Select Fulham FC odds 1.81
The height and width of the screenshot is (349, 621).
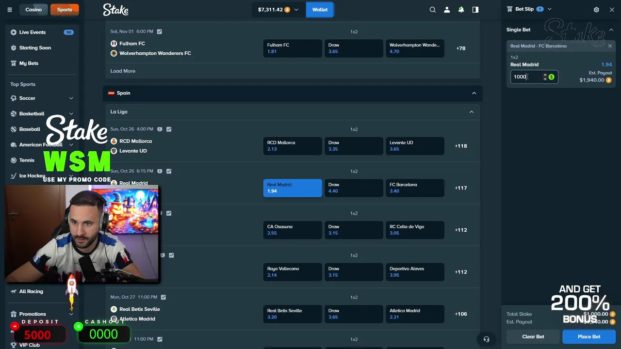[x=293, y=48]
